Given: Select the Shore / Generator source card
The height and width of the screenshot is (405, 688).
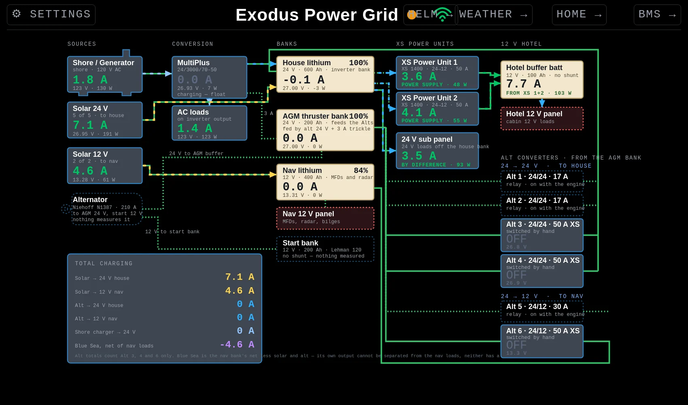Looking at the screenshot, I should point(105,75).
